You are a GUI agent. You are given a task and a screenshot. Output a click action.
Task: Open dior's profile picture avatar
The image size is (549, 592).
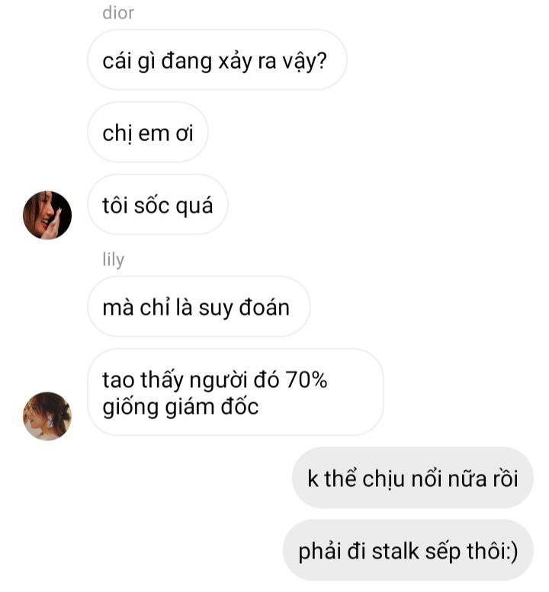47,215
